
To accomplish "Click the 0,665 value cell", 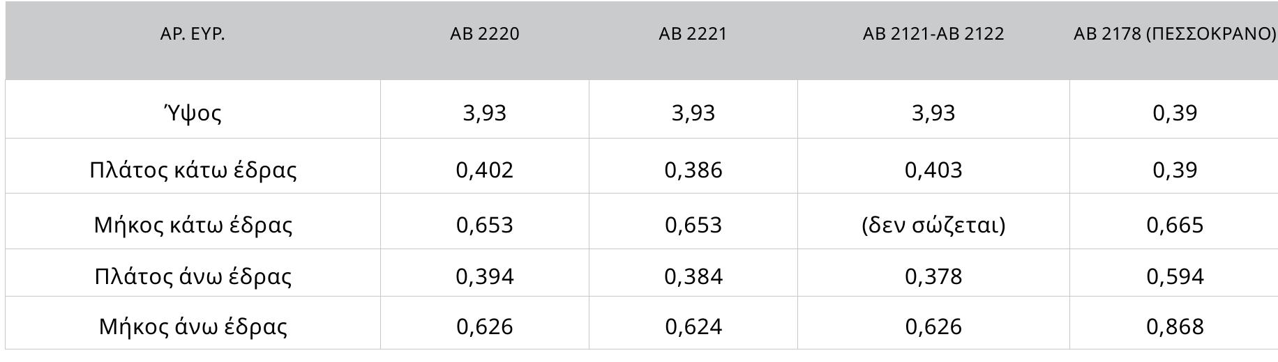I will point(1175,225).
